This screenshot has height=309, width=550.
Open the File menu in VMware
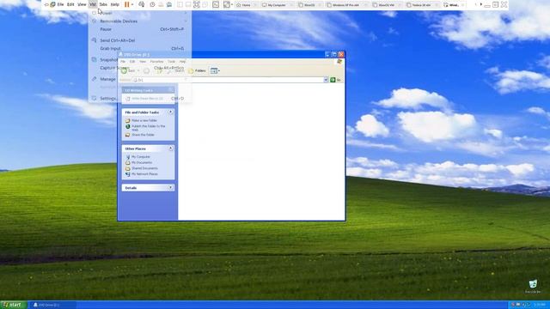coord(60,4)
